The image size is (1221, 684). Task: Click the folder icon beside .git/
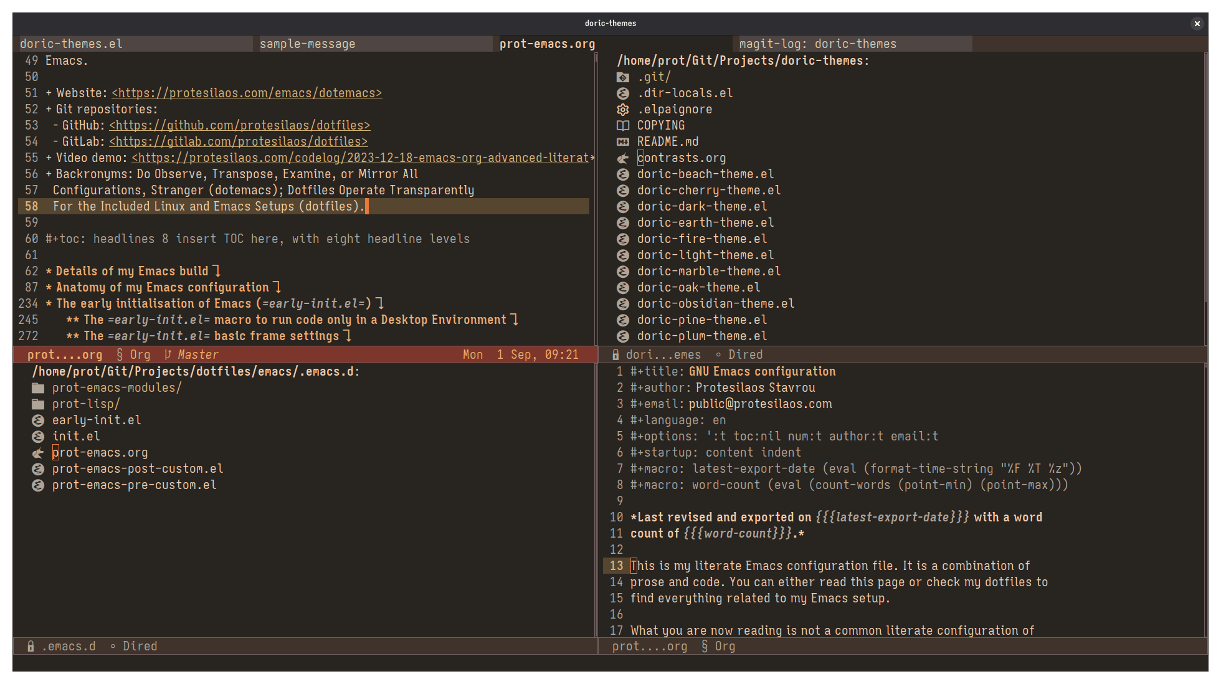tap(622, 77)
